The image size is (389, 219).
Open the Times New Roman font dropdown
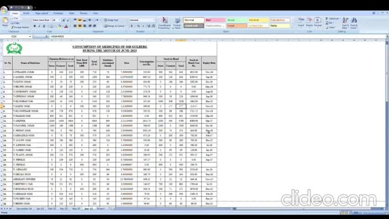(x=50, y=20)
